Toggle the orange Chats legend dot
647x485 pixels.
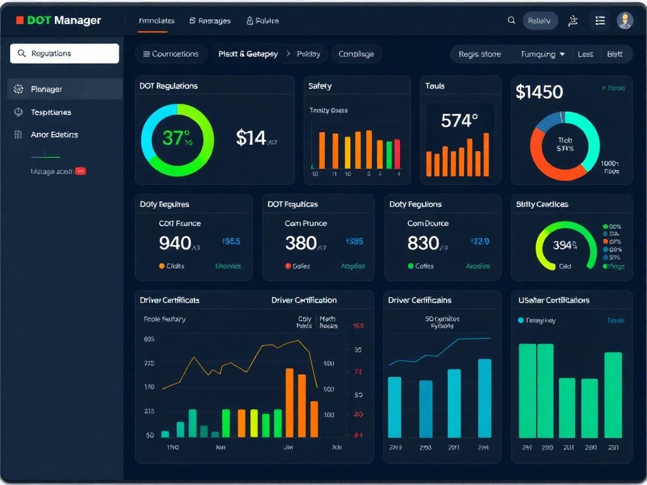click(162, 266)
